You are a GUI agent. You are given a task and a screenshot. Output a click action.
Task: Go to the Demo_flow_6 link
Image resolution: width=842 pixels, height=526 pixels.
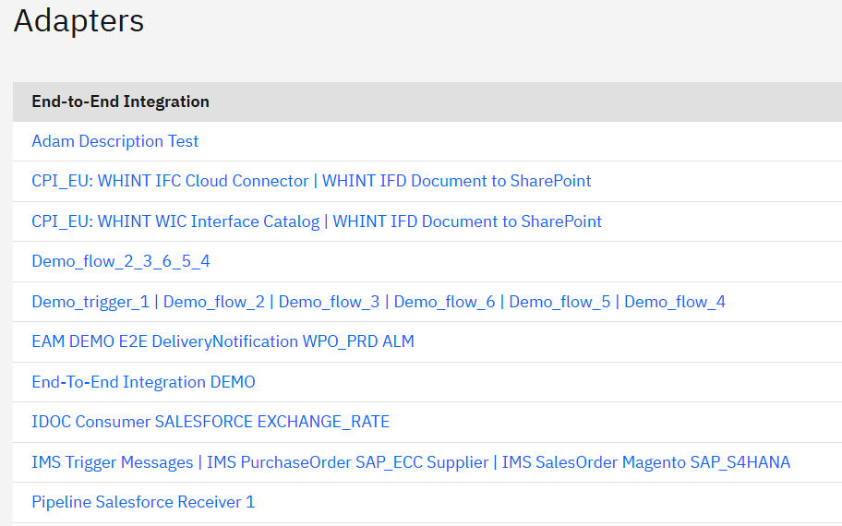click(444, 302)
